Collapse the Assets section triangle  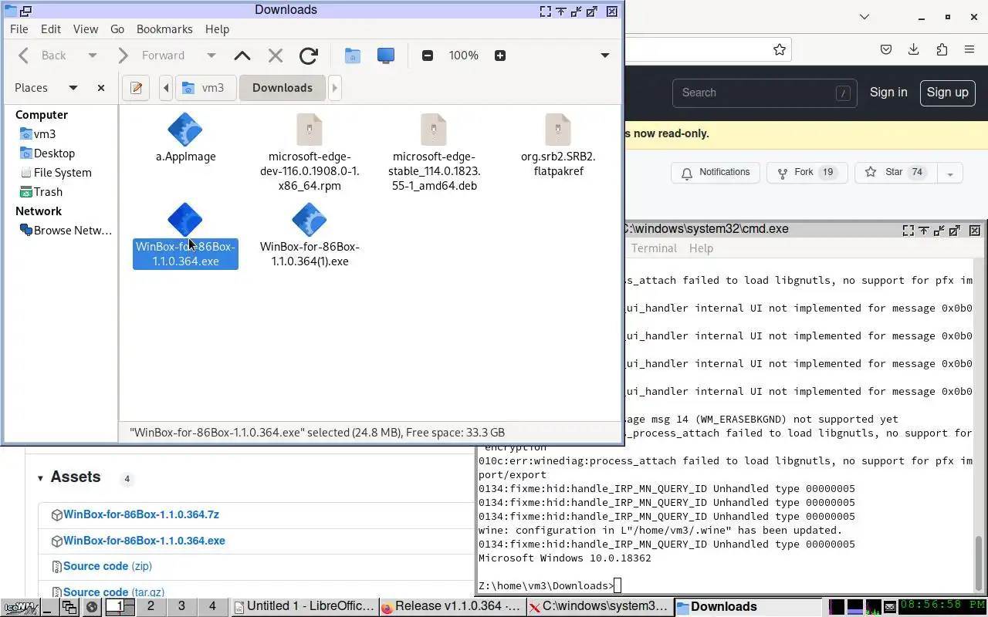40,478
